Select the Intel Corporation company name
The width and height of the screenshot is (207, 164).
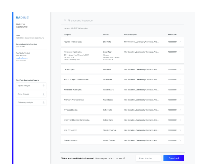point(70,130)
